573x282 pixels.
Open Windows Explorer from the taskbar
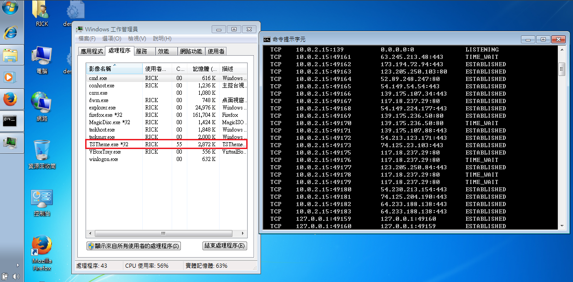pos(10,55)
